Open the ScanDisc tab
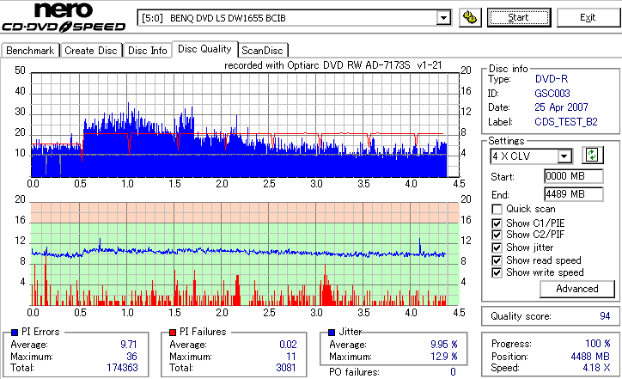 click(262, 51)
